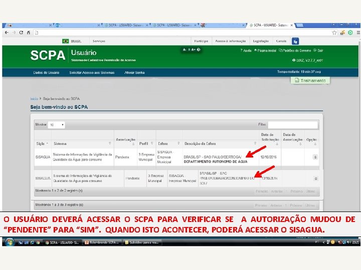The width and height of the screenshot is (361, 270).
Task: Sort table by Esfera column
Action: pyautogui.click(x=169, y=143)
